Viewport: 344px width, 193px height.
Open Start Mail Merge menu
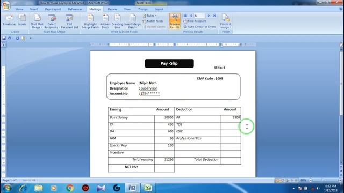click(x=37, y=21)
